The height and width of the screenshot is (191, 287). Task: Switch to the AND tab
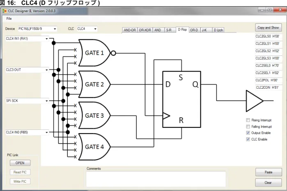(158, 30)
